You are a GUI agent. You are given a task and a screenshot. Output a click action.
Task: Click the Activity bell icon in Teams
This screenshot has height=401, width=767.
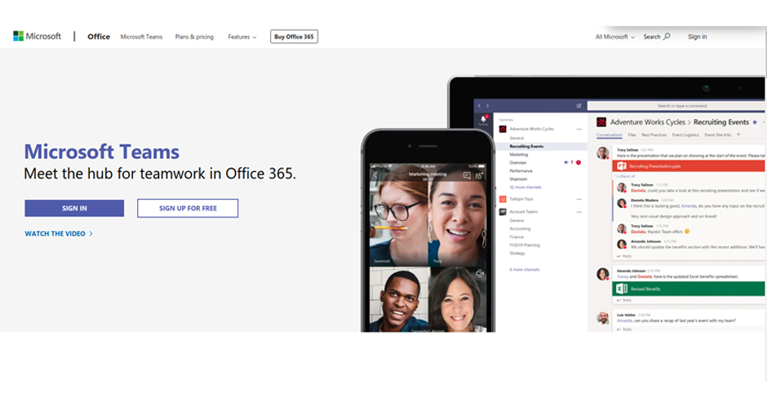coord(483,120)
